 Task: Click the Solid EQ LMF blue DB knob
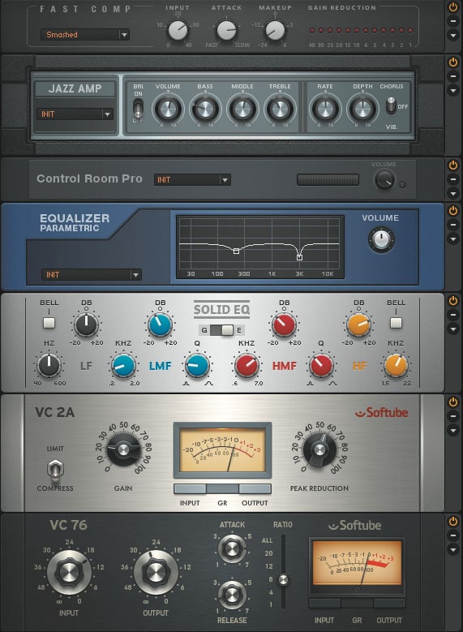pos(160,325)
